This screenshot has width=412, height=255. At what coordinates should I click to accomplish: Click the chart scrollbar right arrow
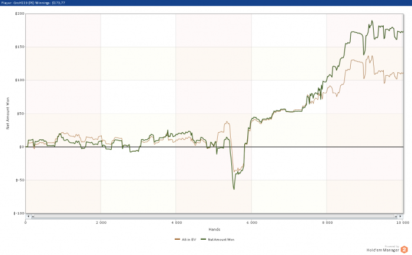[x=400, y=216]
